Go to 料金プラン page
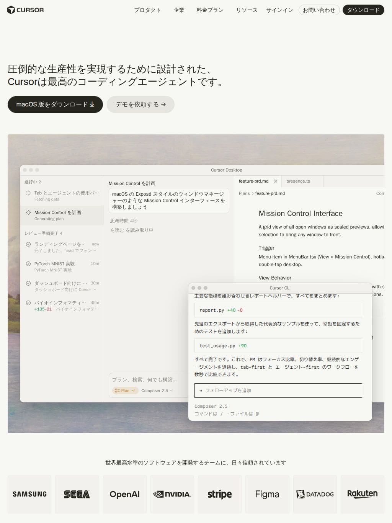This screenshot has width=392, height=523. click(210, 10)
